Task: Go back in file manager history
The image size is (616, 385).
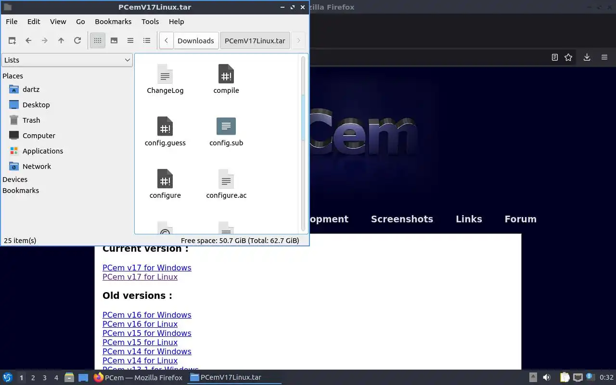Action: pyautogui.click(x=28, y=41)
